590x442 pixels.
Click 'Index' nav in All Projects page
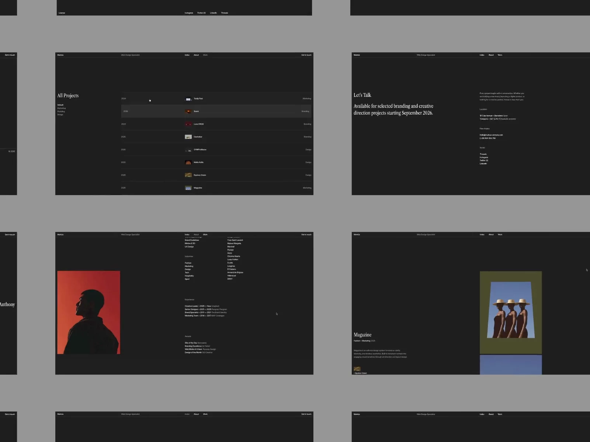point(187,55)
